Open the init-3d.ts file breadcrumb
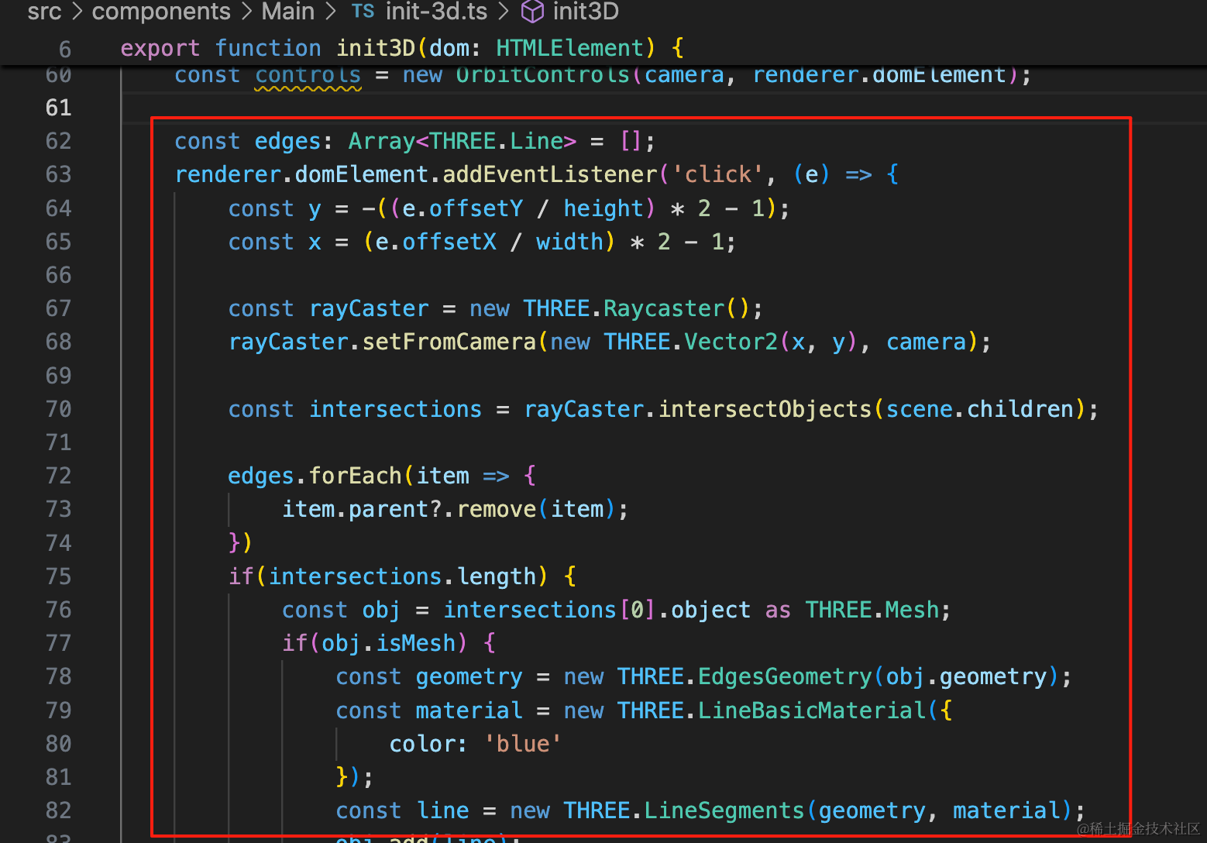The height and width of the screenshot is (843, 1207). pos(437,12)
